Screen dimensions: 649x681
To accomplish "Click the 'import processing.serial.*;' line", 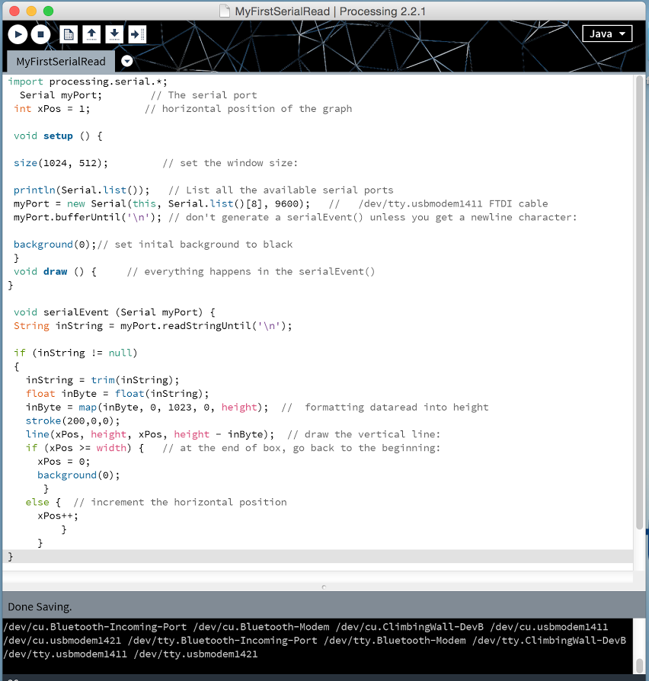I will tap(88, 82).
